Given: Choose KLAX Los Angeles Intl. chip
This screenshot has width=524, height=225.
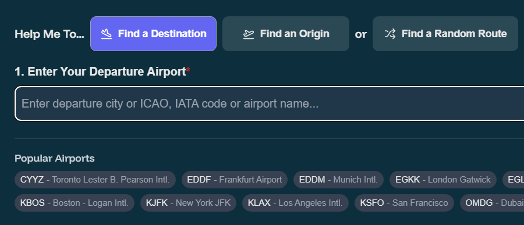Looking at the screenshot, I should click(x=295, y=203).
